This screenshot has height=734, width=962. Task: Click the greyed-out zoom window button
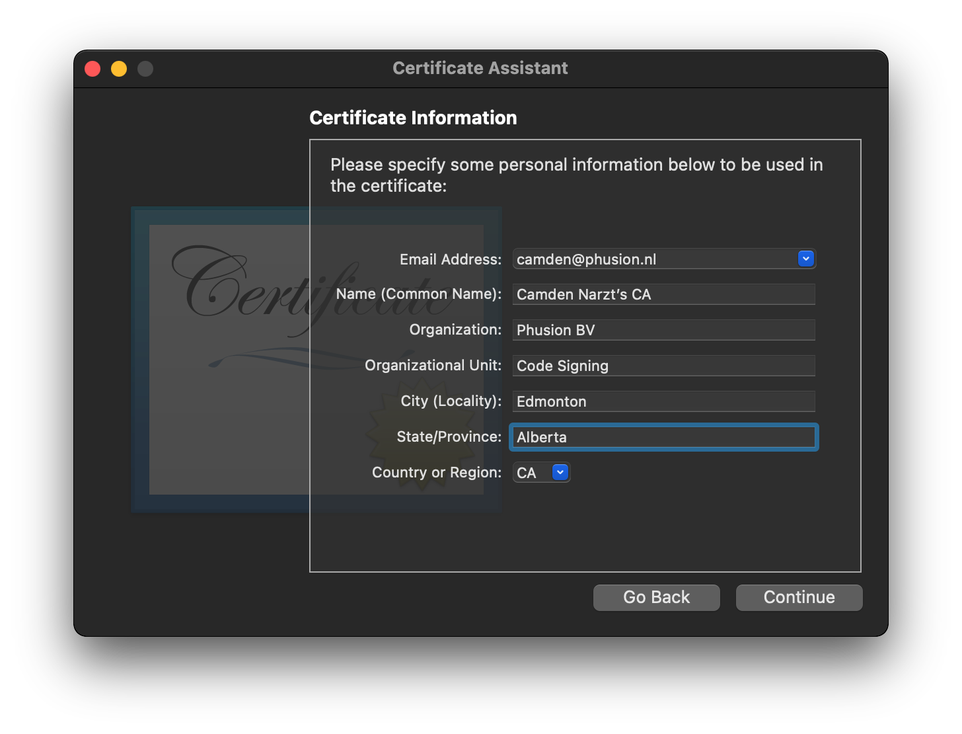click(145, 69)
